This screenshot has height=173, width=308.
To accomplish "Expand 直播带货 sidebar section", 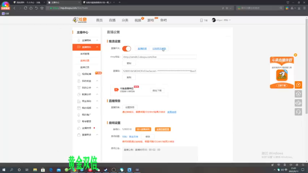I will [x=97, y=135].
